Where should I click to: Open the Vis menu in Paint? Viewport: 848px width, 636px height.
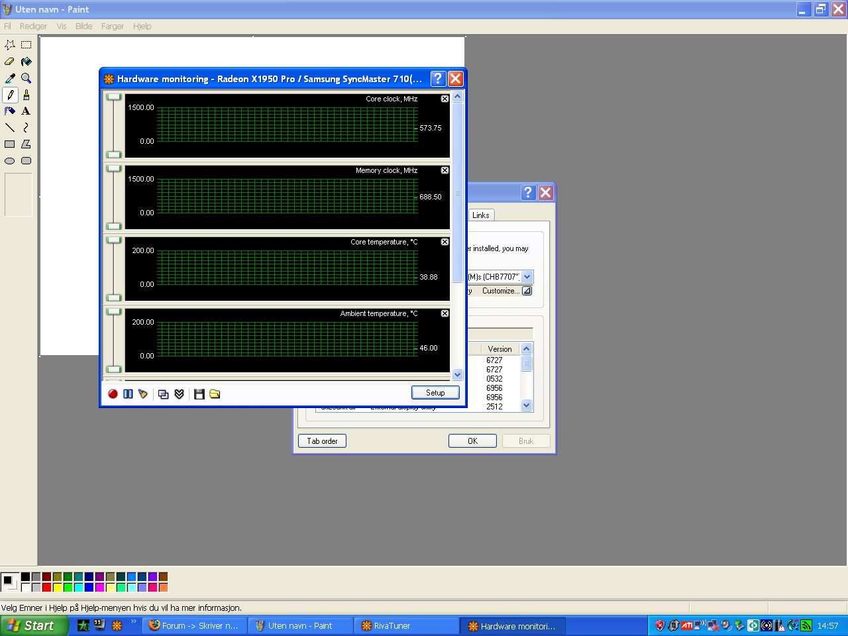(x=62, y=26)
